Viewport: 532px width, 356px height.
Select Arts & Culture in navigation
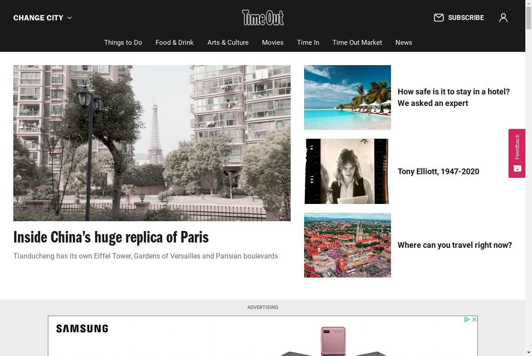tap(228, 43)
